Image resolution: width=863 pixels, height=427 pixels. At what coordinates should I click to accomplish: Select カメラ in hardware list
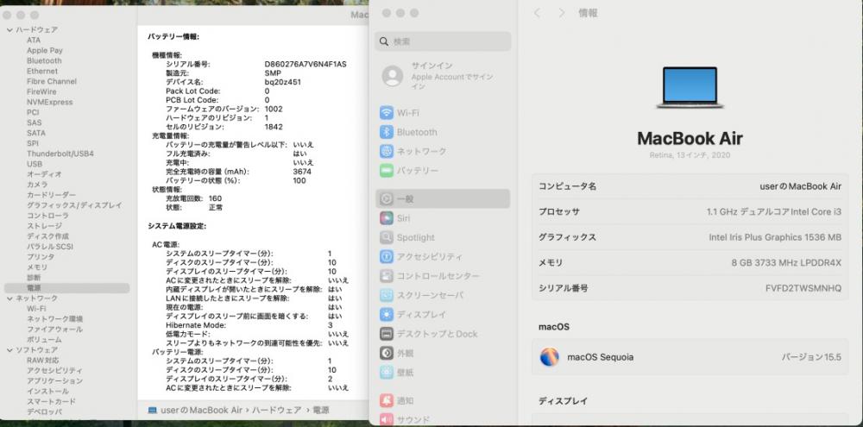(x=37, y=185)
